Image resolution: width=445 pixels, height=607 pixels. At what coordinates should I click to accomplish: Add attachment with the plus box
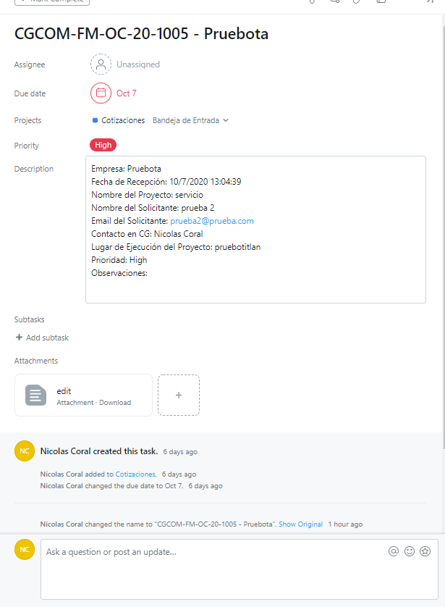coord(179,395)
